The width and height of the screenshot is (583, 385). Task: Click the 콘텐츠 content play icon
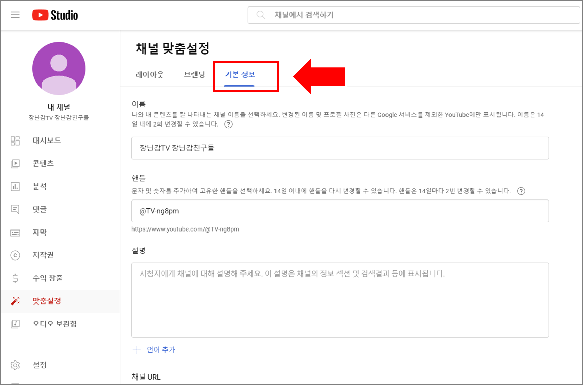pos(15,164)
